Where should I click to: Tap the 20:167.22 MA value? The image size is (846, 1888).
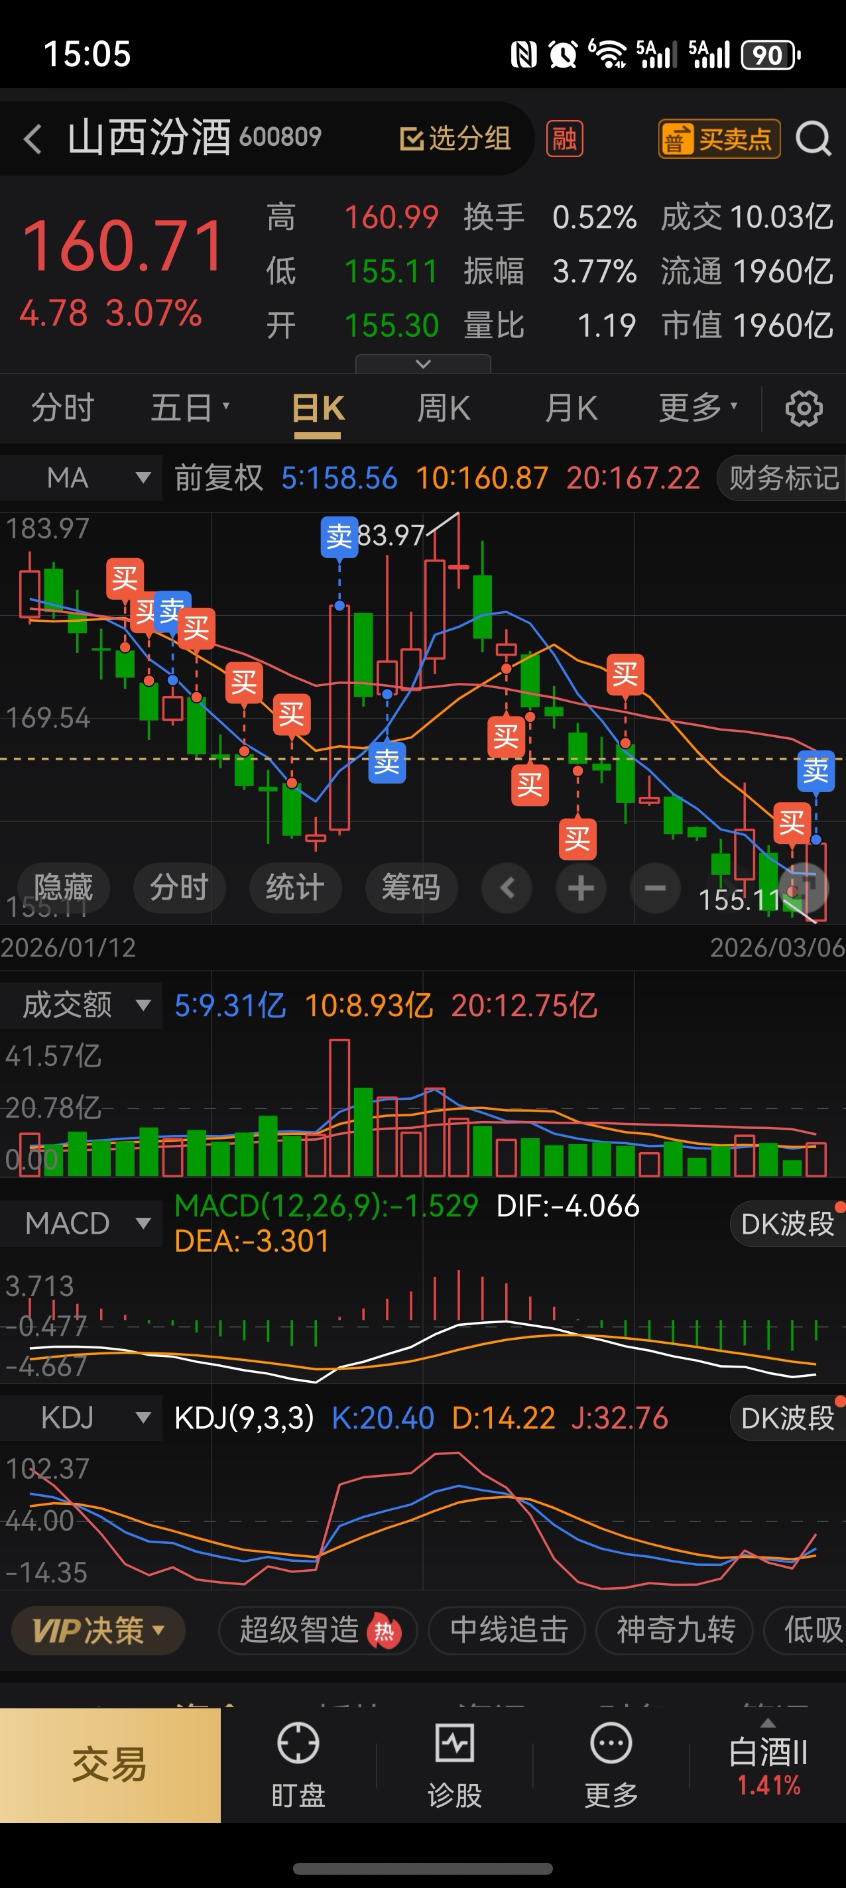tap(633, 478)
